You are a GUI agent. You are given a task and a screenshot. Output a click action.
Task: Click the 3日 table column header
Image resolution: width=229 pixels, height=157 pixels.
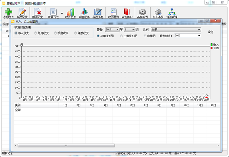(92, 105)
